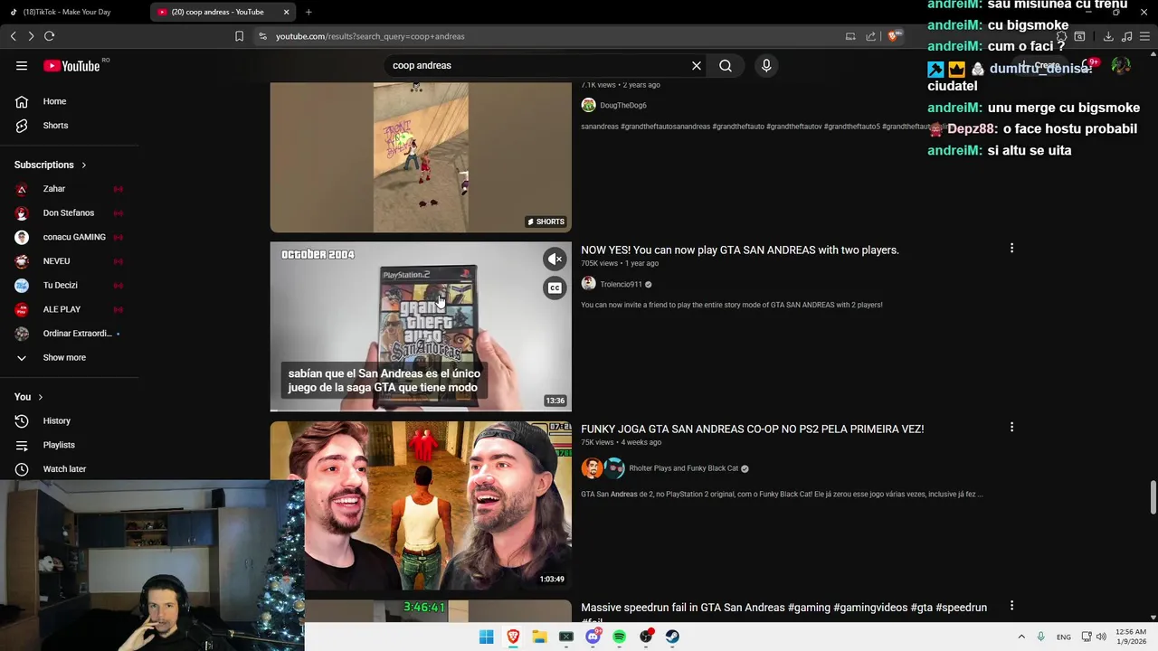The image size is (1158, 651).
Task: Open a new browser tab
Action: (308, 12)
